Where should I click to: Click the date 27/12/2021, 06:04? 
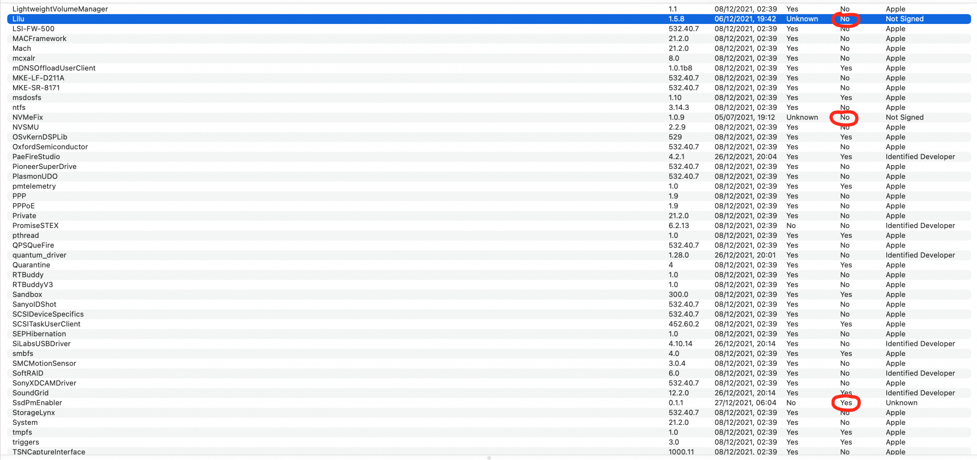tap(745, 403)
